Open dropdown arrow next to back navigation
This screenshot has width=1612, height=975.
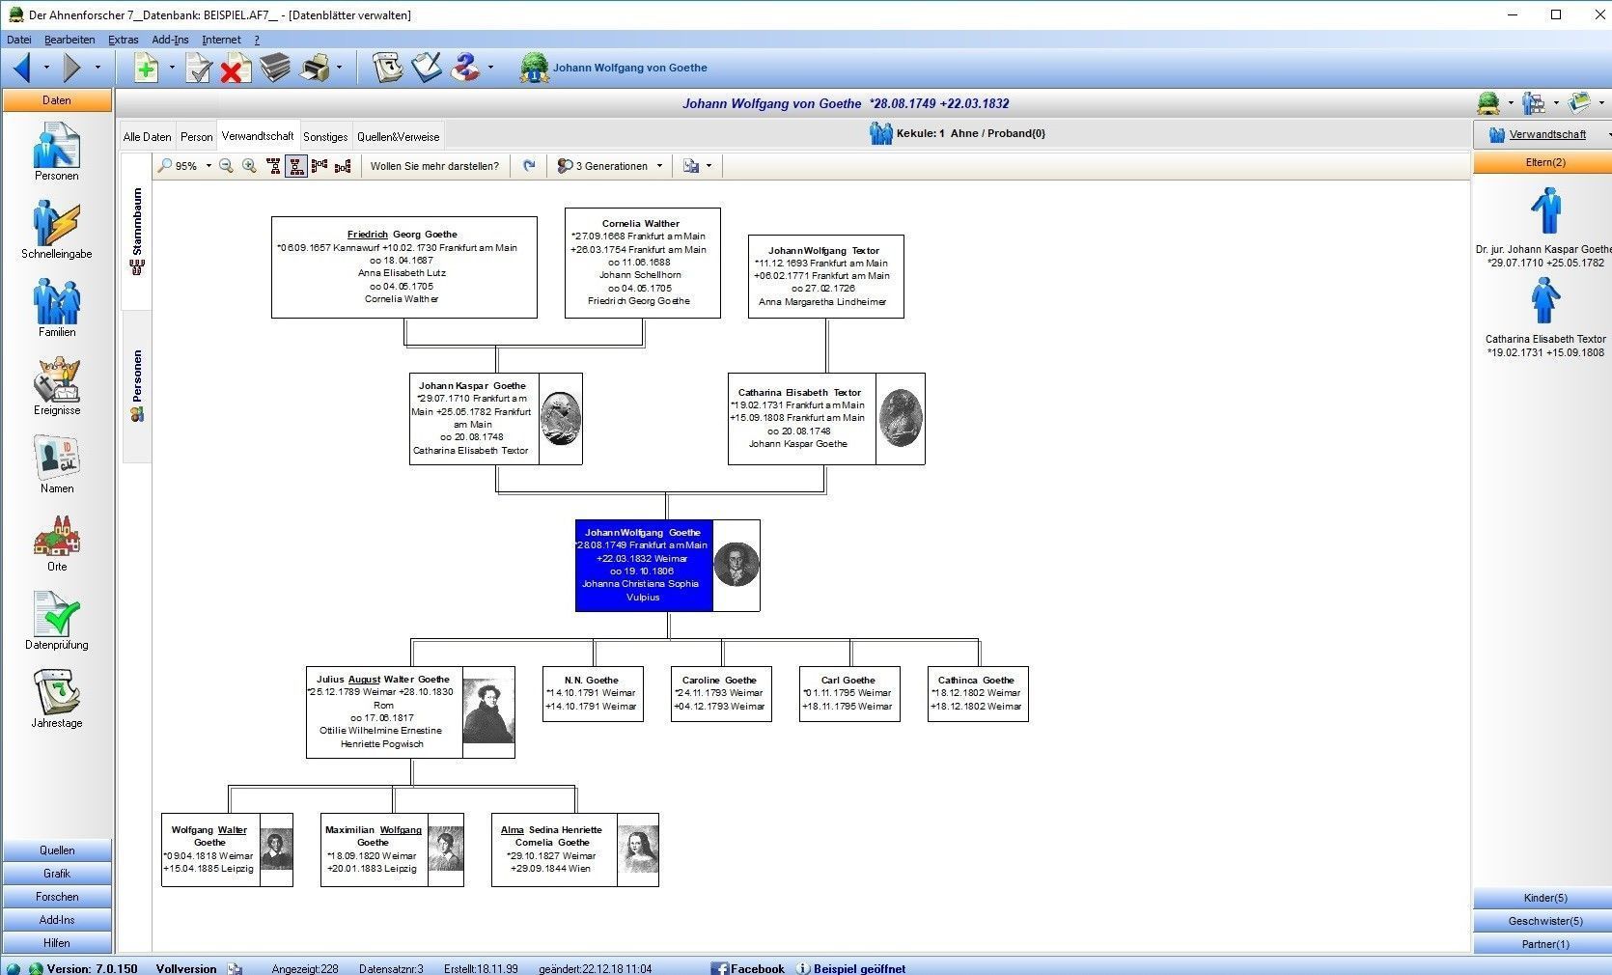[x=45, y=69]
